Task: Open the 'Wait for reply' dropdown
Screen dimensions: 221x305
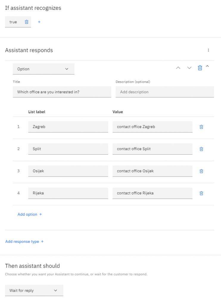Action: tap(34, 290)
